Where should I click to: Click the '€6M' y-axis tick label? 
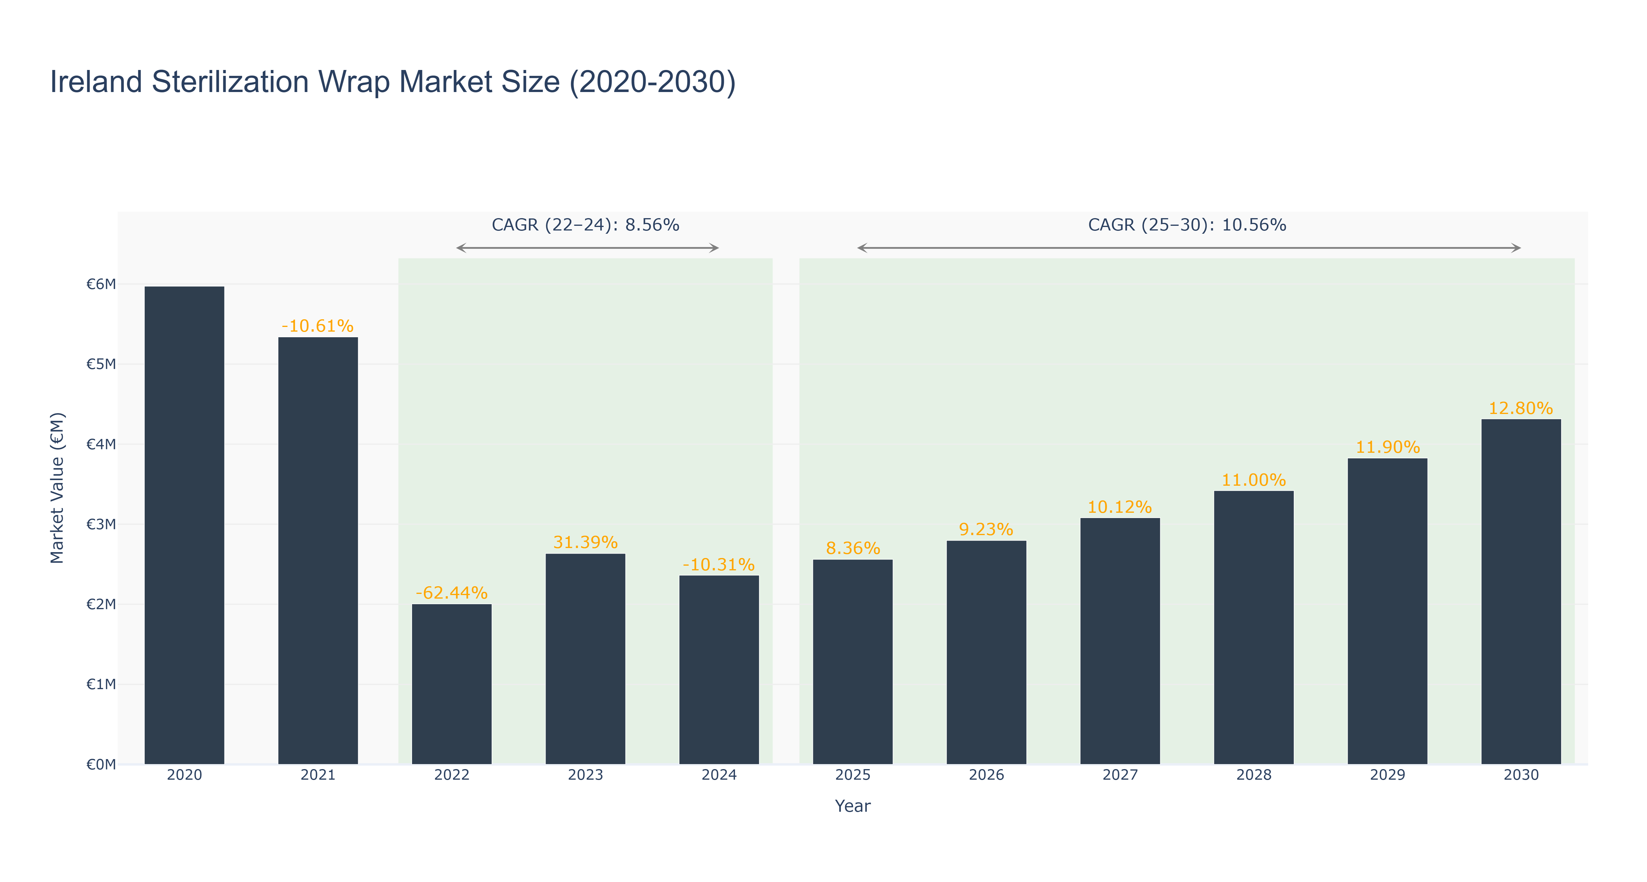(101, 284)
